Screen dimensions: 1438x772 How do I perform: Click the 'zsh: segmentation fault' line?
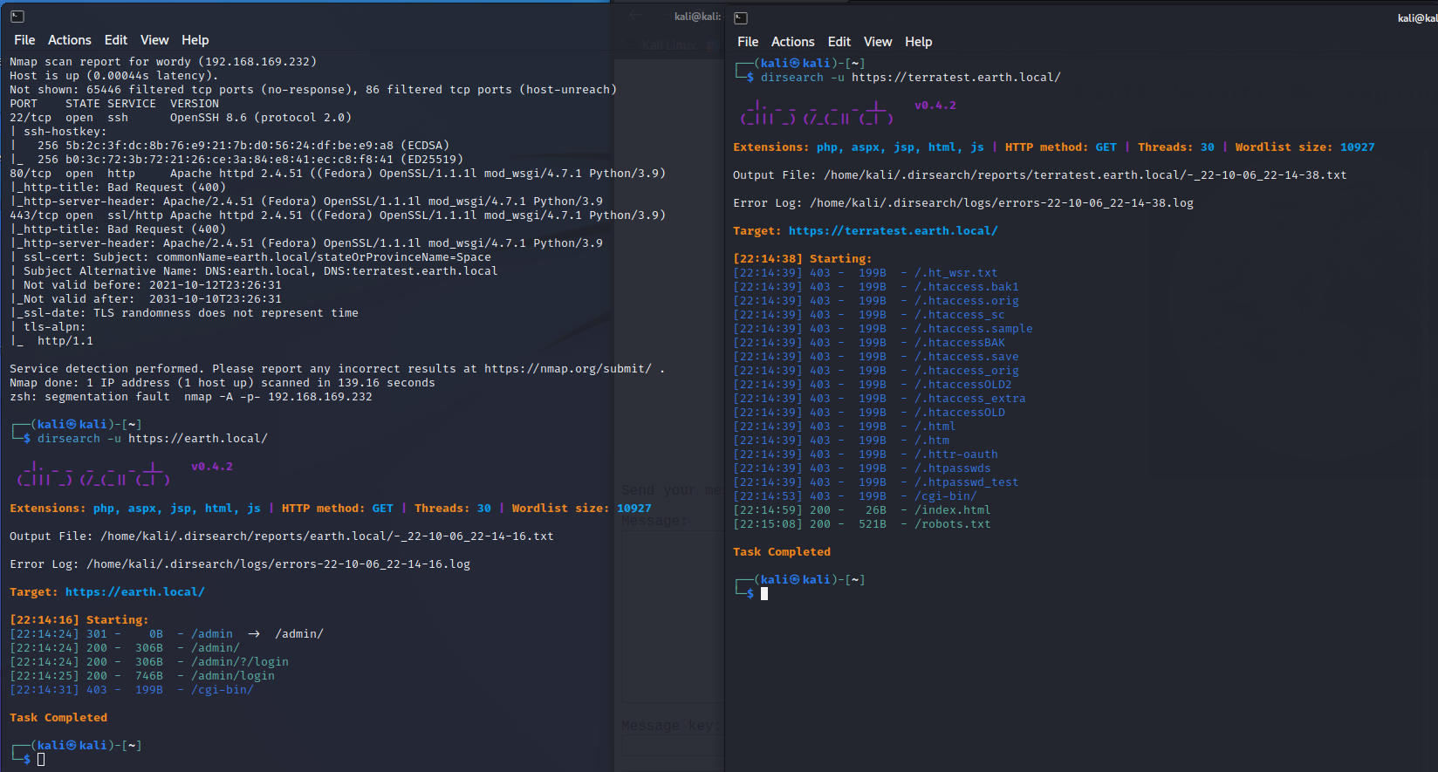pyautogui.click(x=191, y=397)
